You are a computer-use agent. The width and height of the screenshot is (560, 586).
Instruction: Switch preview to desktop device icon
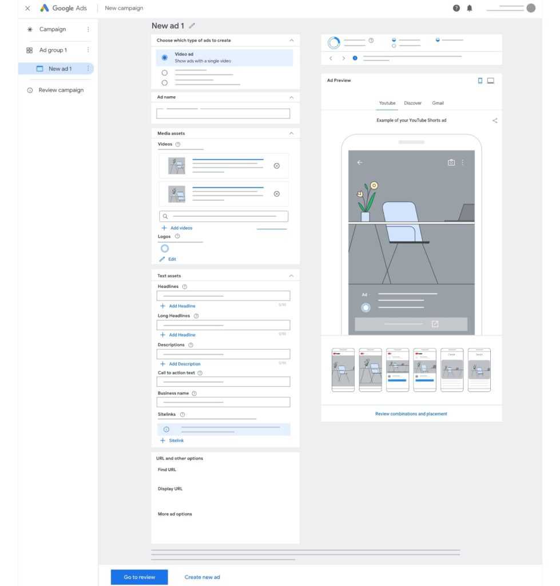click(x=490, y=81)
